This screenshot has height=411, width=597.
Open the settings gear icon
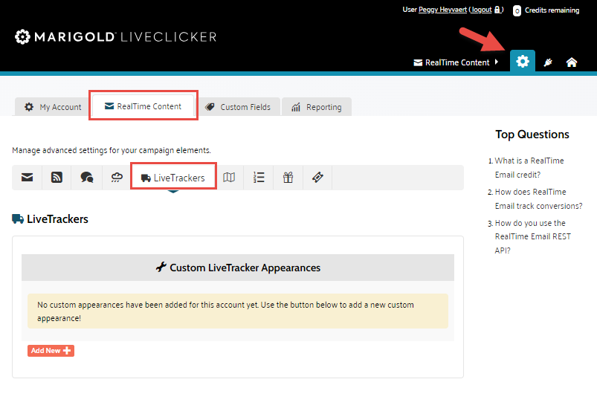523,62
